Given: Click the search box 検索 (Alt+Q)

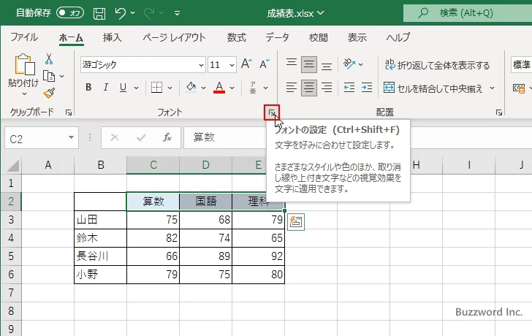Looking at the screenshot, I should 468,12.
